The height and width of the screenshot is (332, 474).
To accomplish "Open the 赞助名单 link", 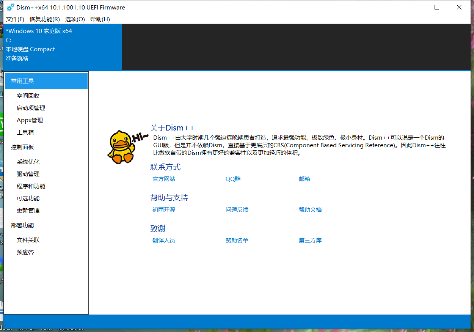I will pos(237,241).
